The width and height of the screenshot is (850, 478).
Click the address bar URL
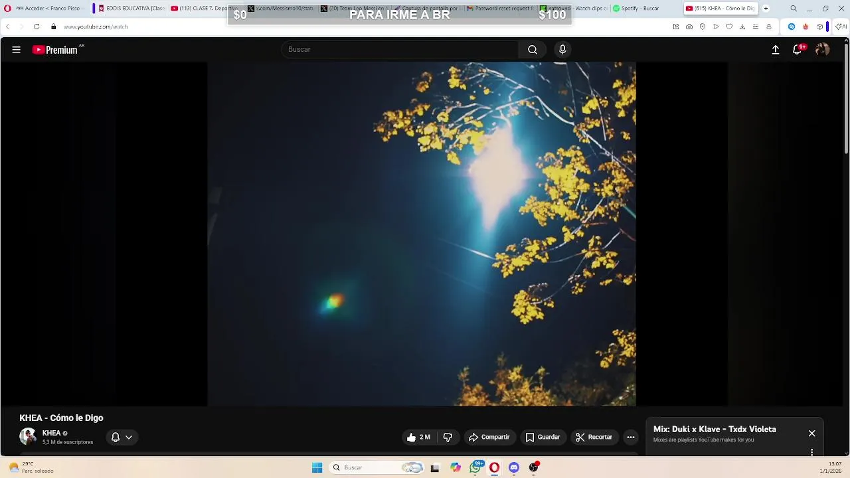click(96, 27)
